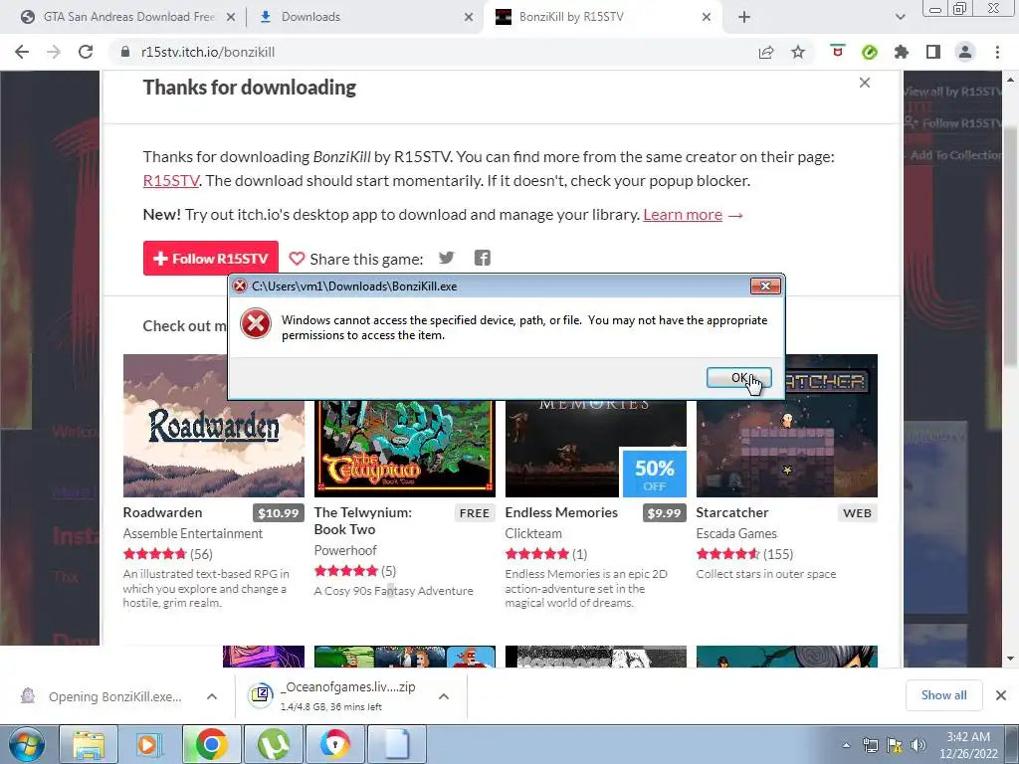Toggle the browser side panel icon

click(x=933, y=52)
